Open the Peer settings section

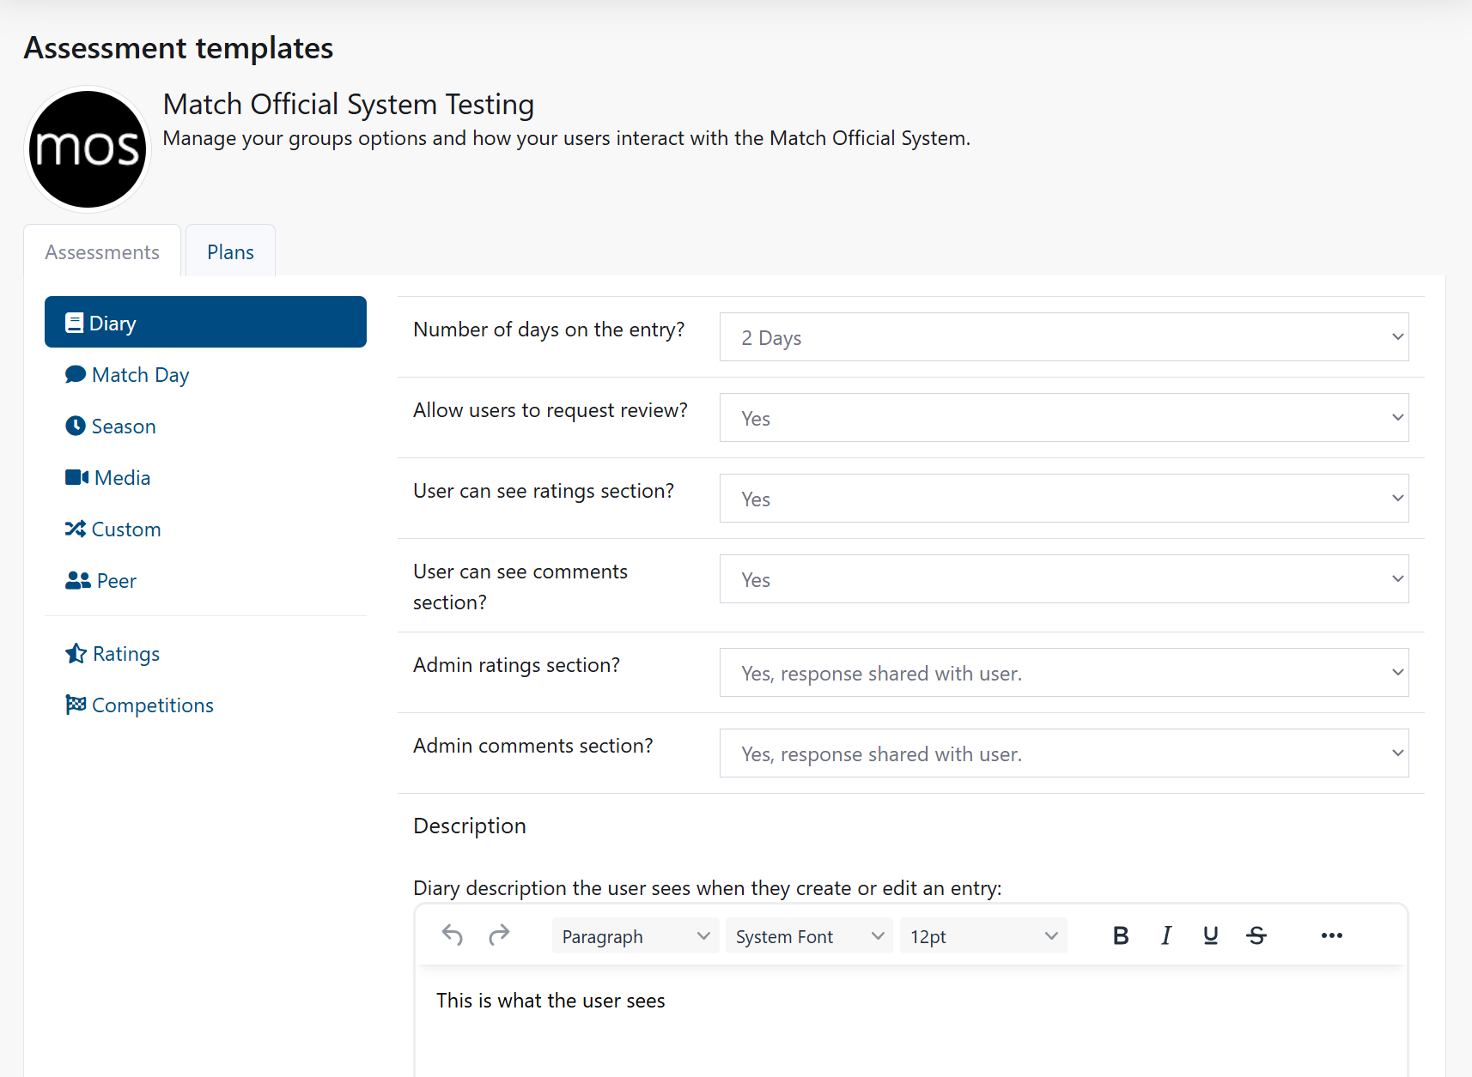113,580
